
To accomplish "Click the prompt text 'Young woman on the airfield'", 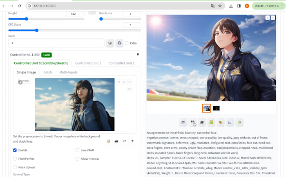I will [165, 133].
